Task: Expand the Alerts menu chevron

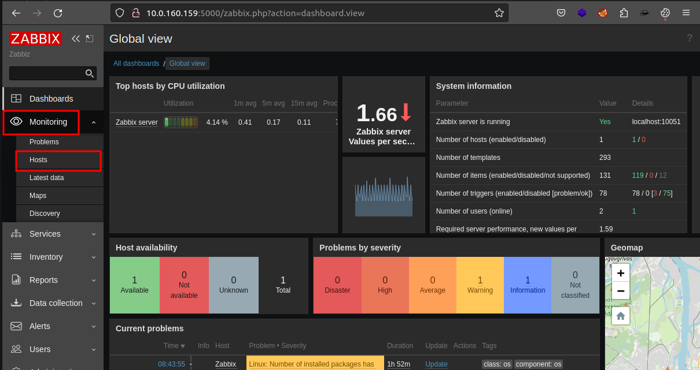Action: [x=94, y=326]
